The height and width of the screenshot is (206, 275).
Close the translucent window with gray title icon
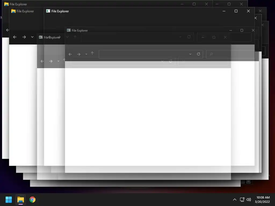pyautogui.click(x=253, y=30)
